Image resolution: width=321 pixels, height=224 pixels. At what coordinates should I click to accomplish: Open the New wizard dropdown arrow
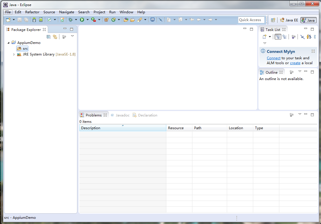[14, 20]
